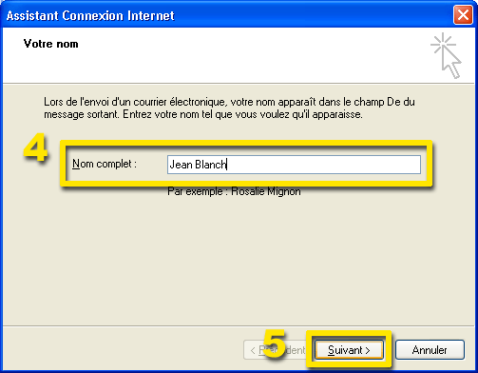This screenshot has width=478, height=373.
Task: Click the wizard cursor sparkle icon
Action: (446, 55)
